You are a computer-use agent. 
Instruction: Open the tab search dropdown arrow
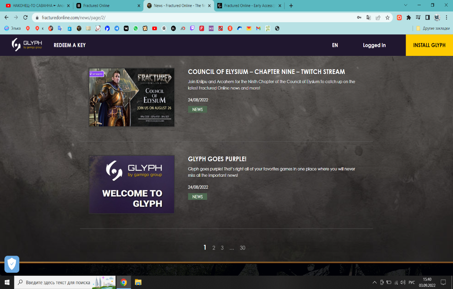[406, 5]
